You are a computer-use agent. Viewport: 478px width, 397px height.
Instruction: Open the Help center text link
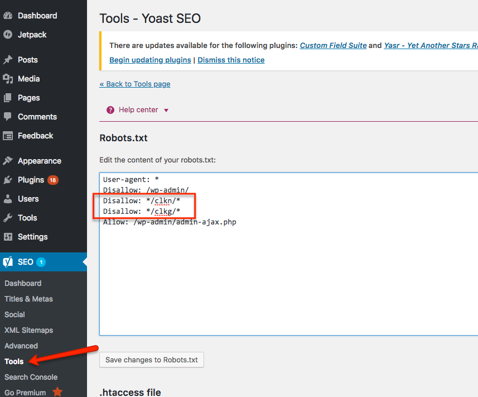point(138,110)
